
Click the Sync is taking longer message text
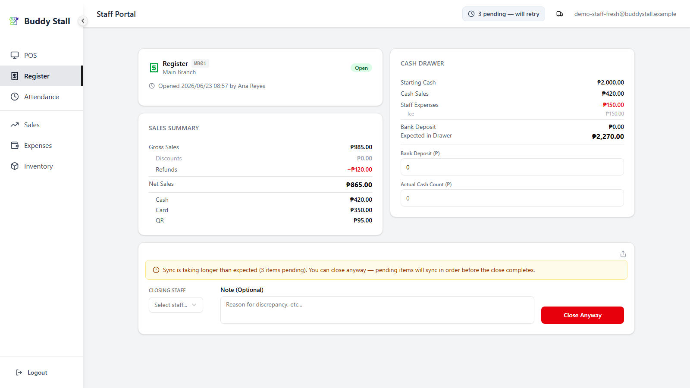349,270
